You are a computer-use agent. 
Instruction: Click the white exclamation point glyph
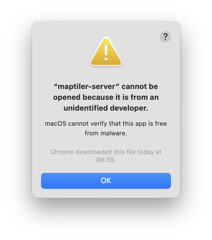click(x=106, y=53)
